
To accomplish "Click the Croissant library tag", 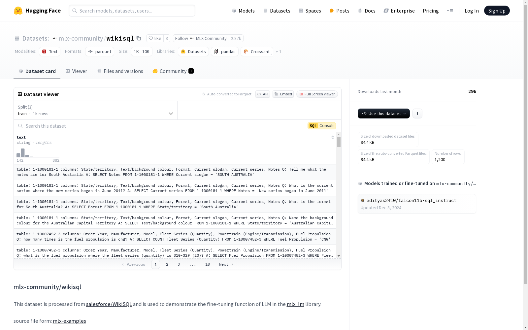I will pos(257,51).
